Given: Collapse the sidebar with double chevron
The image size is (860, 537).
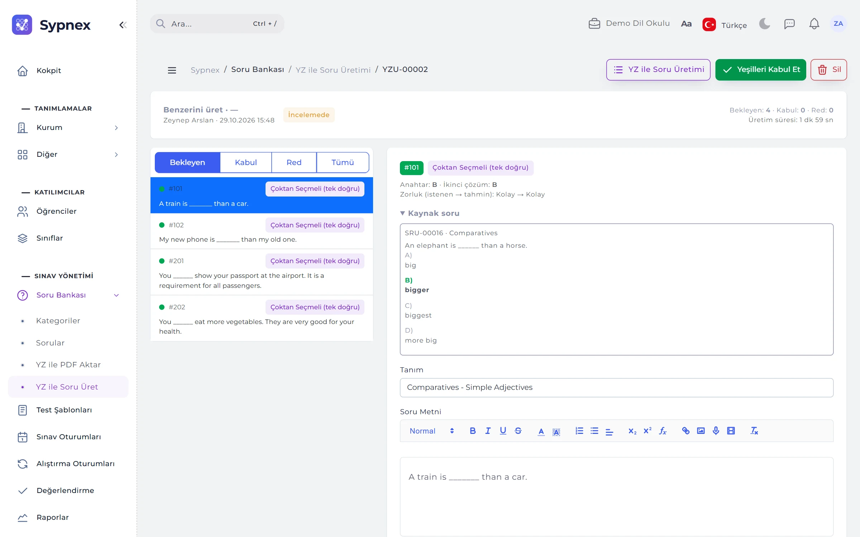Looking at the screenshot, I should click(x=123, y=25).
